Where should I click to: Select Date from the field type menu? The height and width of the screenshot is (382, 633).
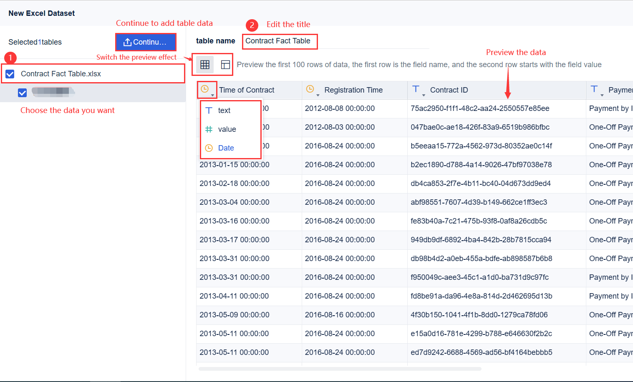click(226, 148)
